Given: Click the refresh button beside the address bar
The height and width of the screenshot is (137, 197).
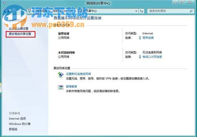Looking at the screenshot, I should tap(141, 11).
